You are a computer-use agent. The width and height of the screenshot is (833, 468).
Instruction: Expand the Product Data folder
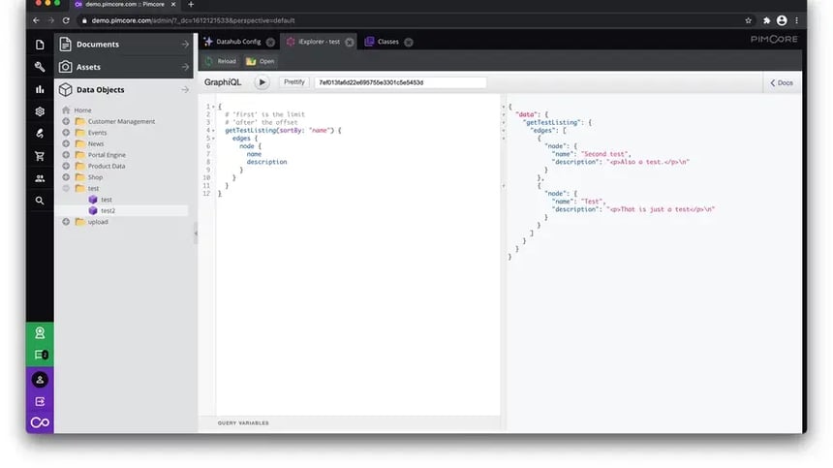(66, 166)
